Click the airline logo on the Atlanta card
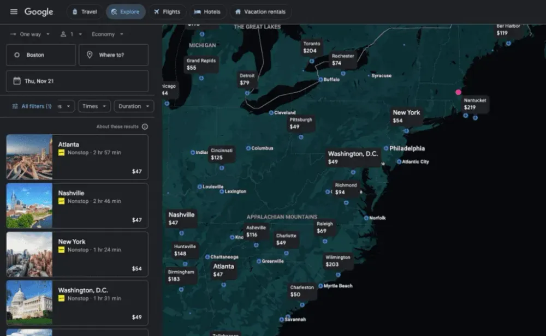The width and height of the screenshot is (546, 336). 61,152
